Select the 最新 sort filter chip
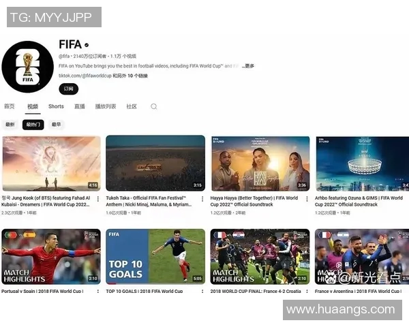The height and width of the screenshot is (327, 409). point(10,125)
